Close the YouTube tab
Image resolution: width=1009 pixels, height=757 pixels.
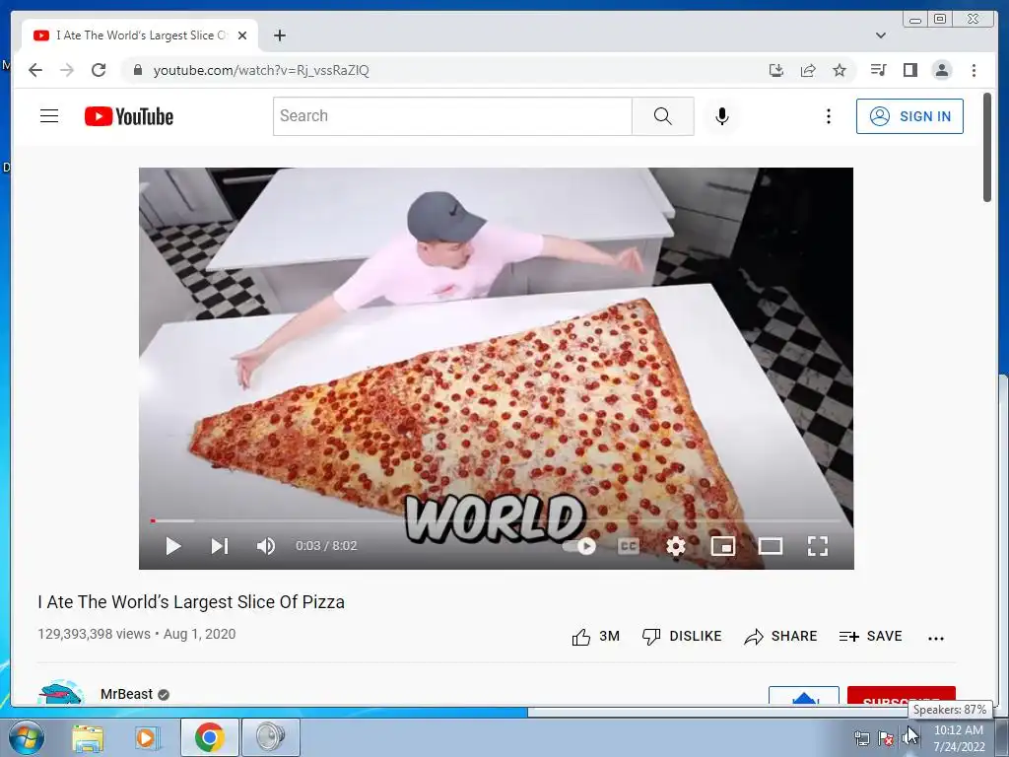[242, 35]
